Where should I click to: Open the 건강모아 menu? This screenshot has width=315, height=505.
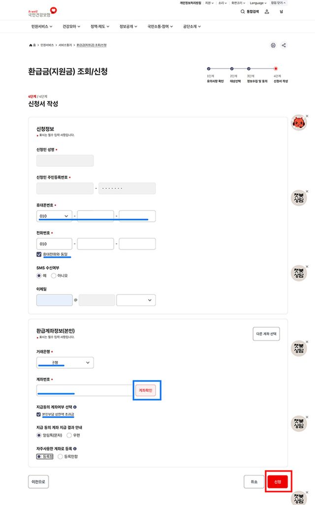pos(71,27)
